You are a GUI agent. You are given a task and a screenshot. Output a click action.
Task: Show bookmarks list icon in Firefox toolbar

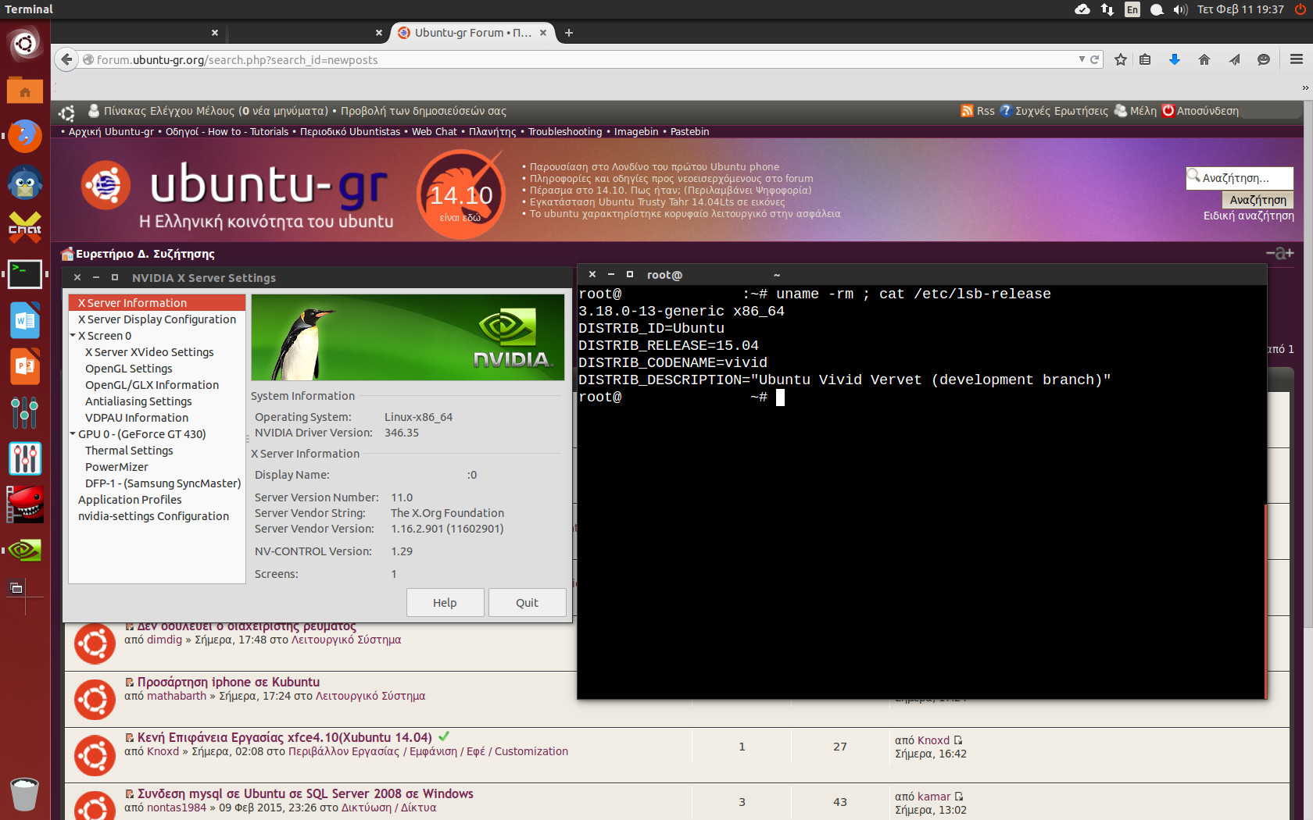[1145, 59]
